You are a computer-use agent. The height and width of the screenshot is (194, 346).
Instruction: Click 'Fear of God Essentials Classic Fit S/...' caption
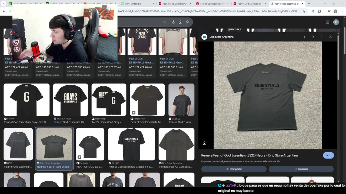click(131, 167)
